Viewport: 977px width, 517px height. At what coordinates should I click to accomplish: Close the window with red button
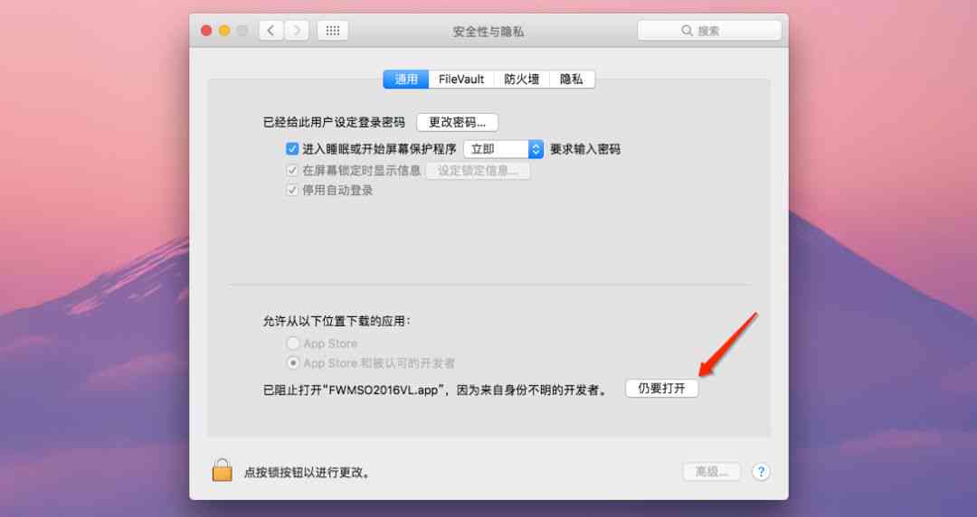pyautogui.click(x=206, y=31)
